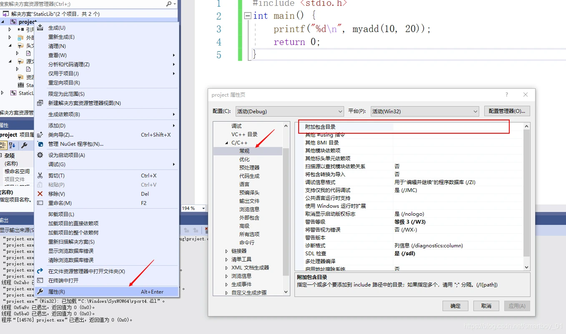Click the red X icon for 移除
The height and width of the screenshot is (334, 566).
point(40,194)
